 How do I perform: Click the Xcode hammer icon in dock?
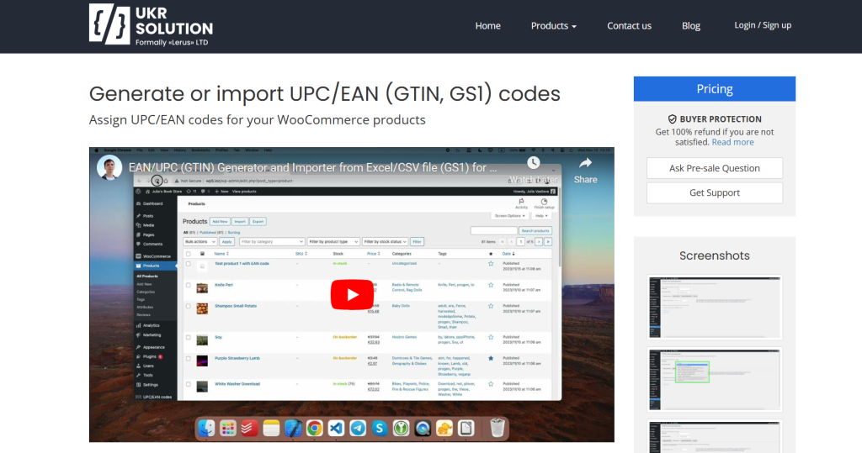(293, 429)
